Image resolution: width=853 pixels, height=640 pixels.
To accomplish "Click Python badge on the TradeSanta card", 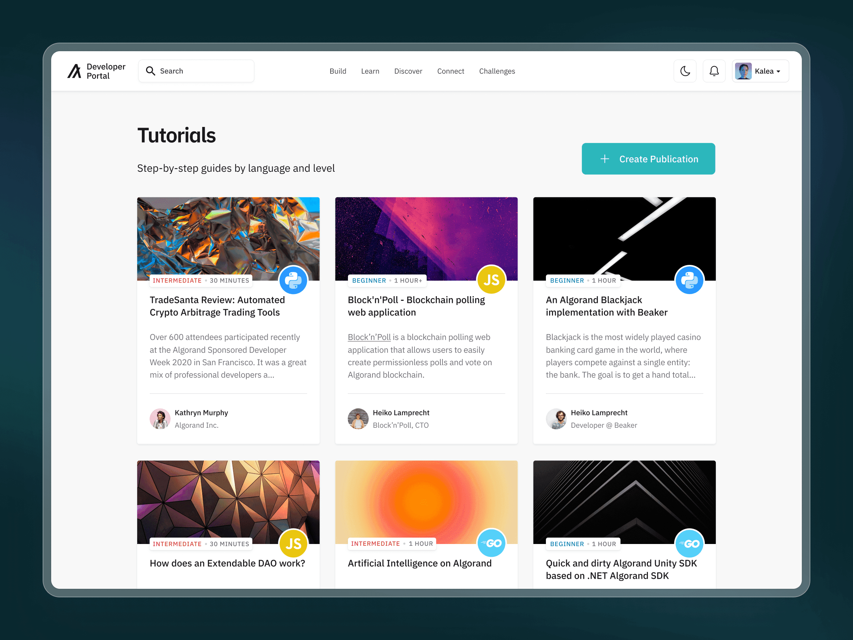I will click(293, 280).
